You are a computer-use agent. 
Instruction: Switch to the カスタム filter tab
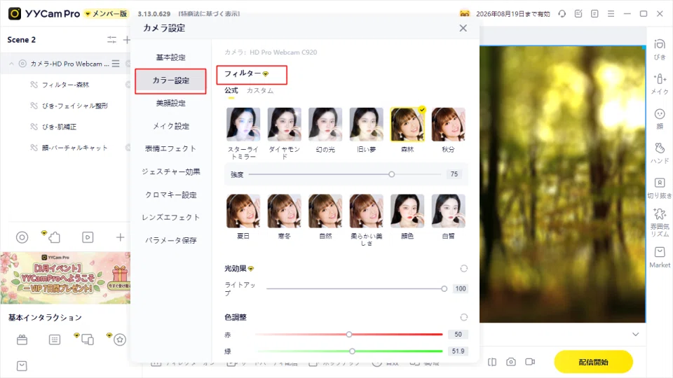point(259,90)
